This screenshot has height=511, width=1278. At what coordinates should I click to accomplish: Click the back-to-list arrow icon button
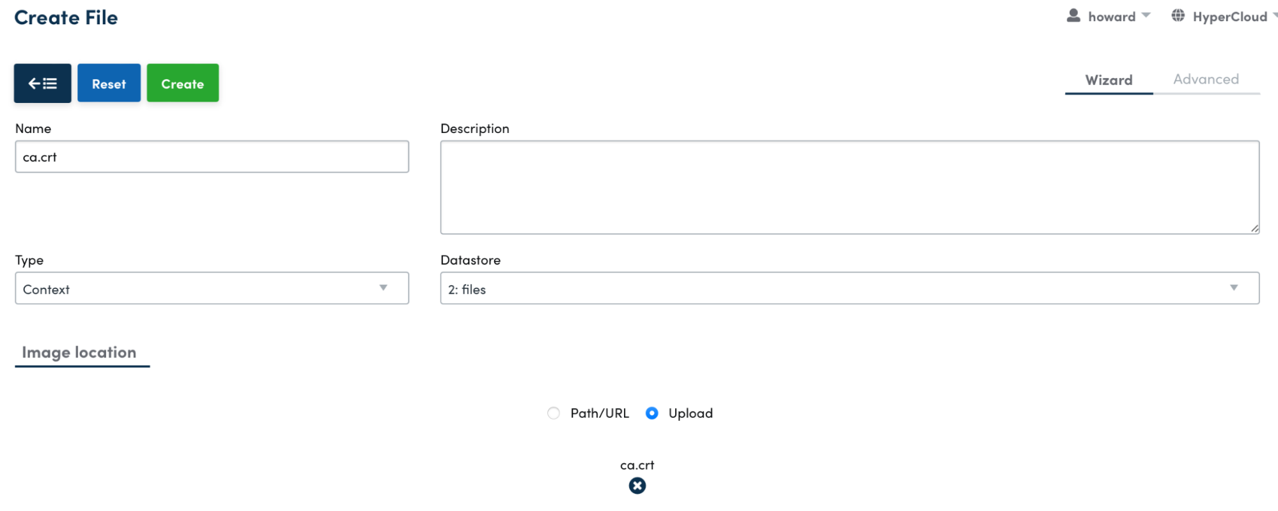tap(42, 83)
